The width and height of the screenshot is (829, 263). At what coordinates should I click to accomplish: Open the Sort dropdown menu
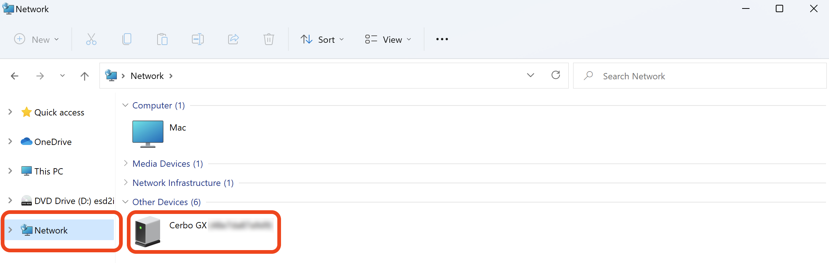(322, 39)
